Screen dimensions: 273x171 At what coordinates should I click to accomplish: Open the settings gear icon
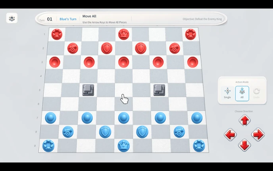(12, 18)
